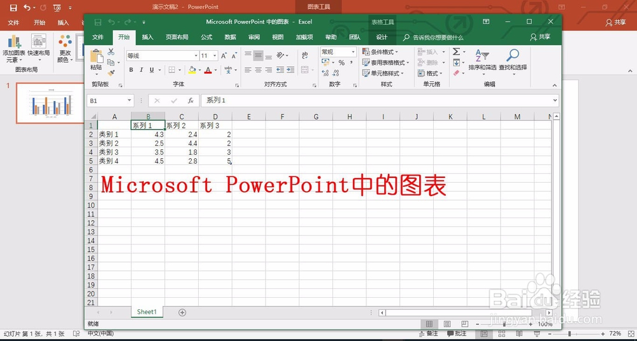This screenshot has width=637, height=341.
Task: Click the AutoSum sigma icon
Action: tap(457, 52)
